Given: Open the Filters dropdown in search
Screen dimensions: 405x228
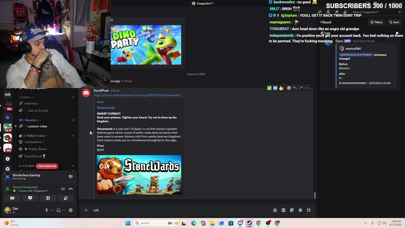Looking at the screenshot, I should 377,22.
